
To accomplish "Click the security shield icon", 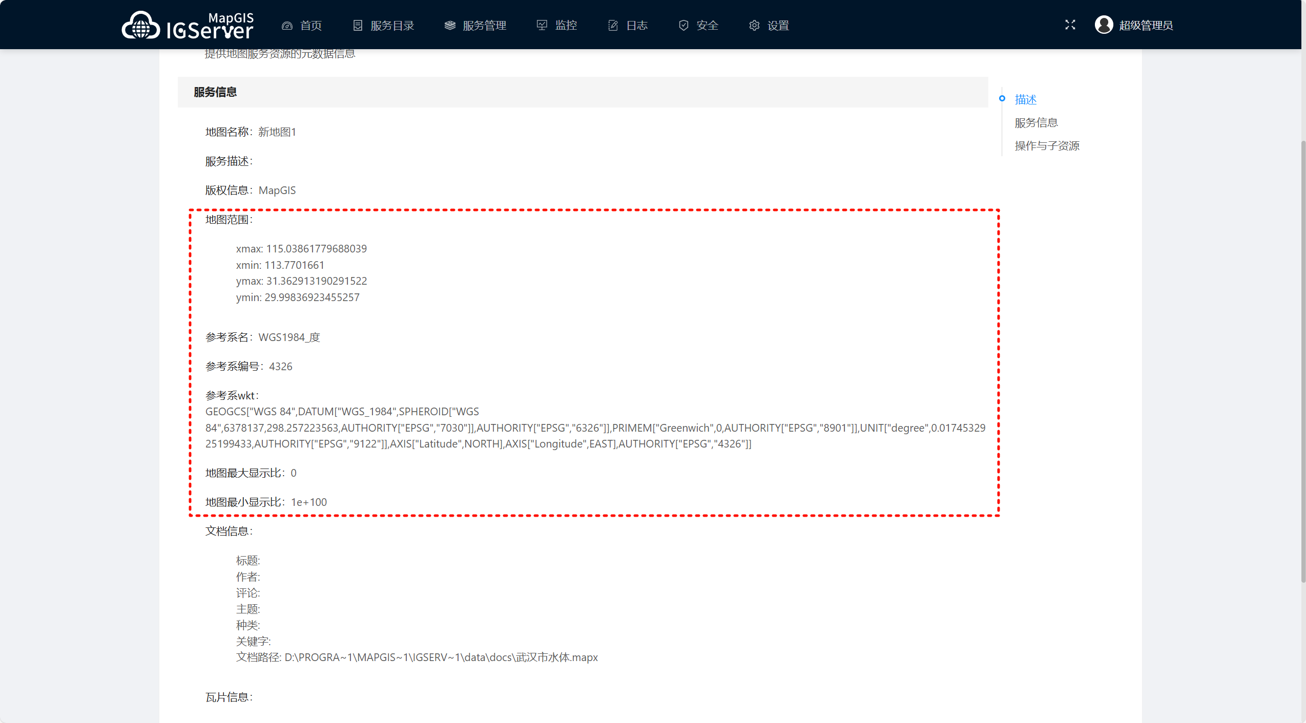I will point(683,26).
